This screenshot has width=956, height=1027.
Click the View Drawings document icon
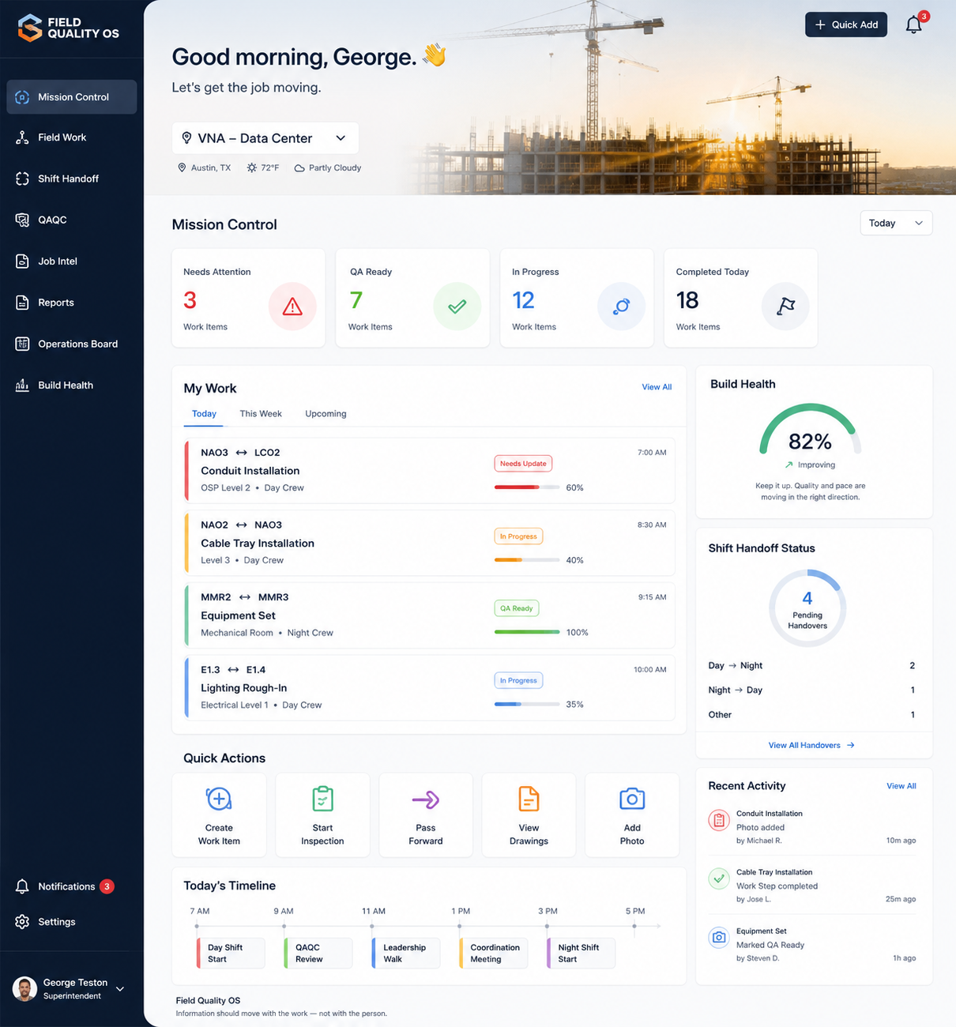[529, 799]
